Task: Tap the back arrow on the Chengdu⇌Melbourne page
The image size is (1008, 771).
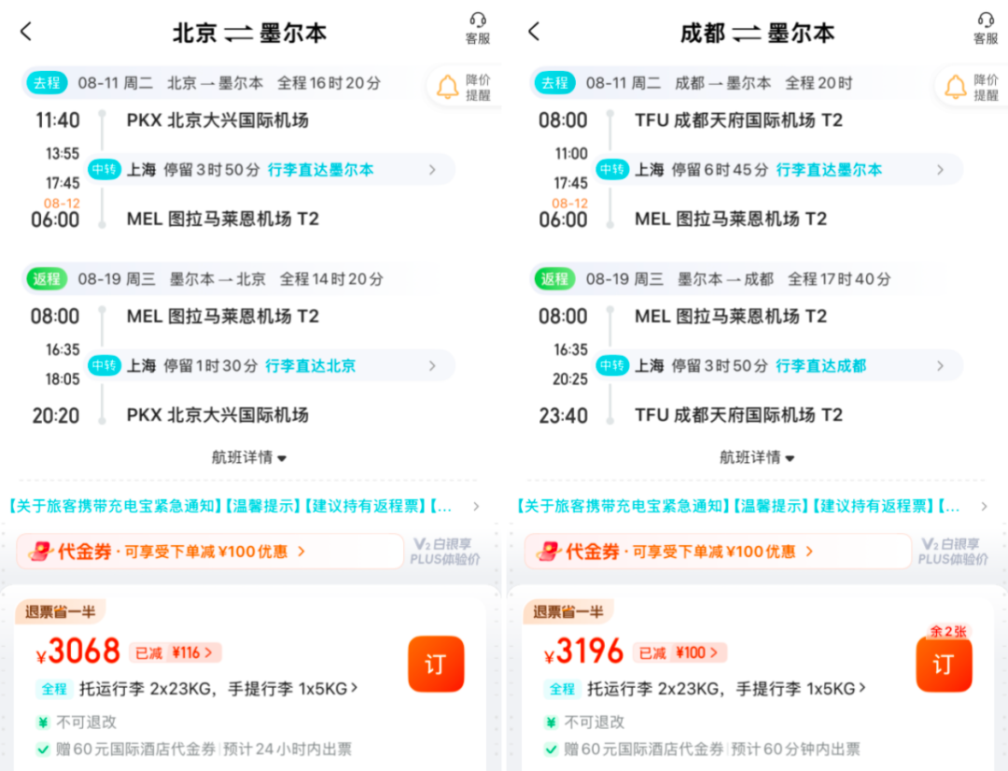Action: click(533, 31)
